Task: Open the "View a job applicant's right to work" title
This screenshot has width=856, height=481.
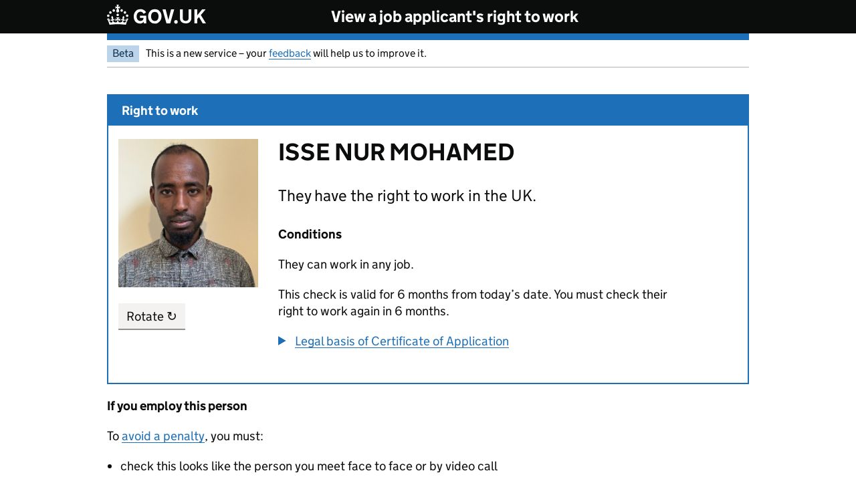Action: pyautogui.click(x=455, y=17)
